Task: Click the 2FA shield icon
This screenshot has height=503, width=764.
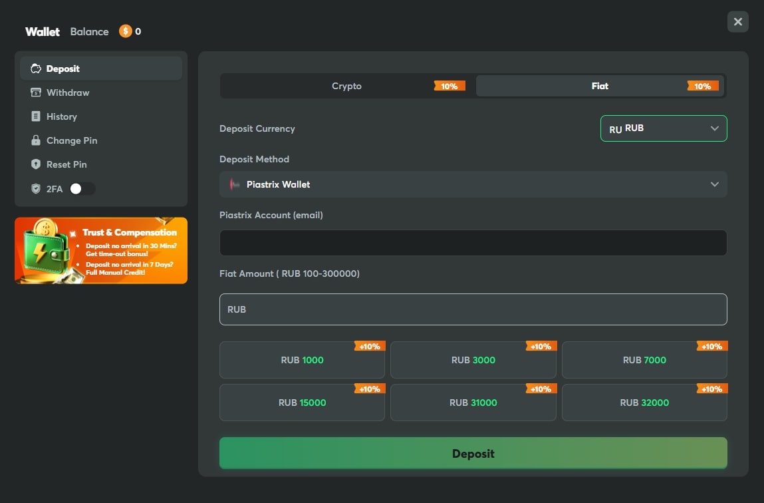Action: coord(36,189)
